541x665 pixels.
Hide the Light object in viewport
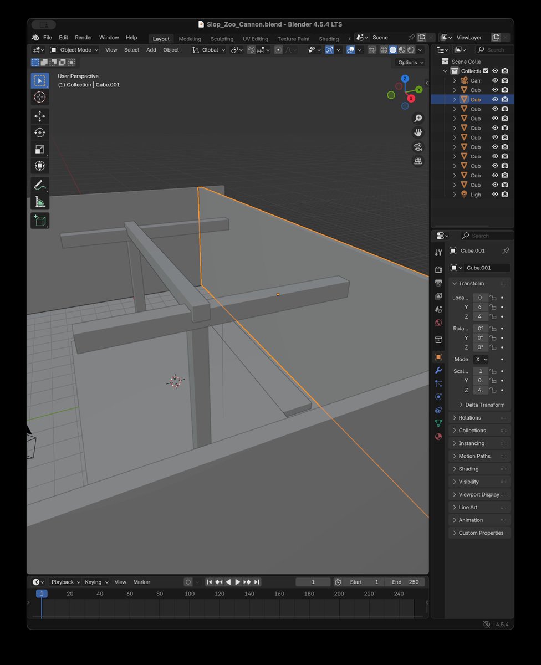point(495,195)
